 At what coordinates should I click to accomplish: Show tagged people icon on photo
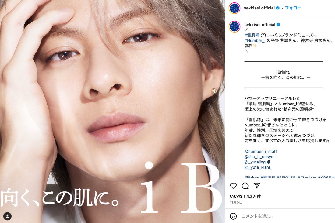8,216
